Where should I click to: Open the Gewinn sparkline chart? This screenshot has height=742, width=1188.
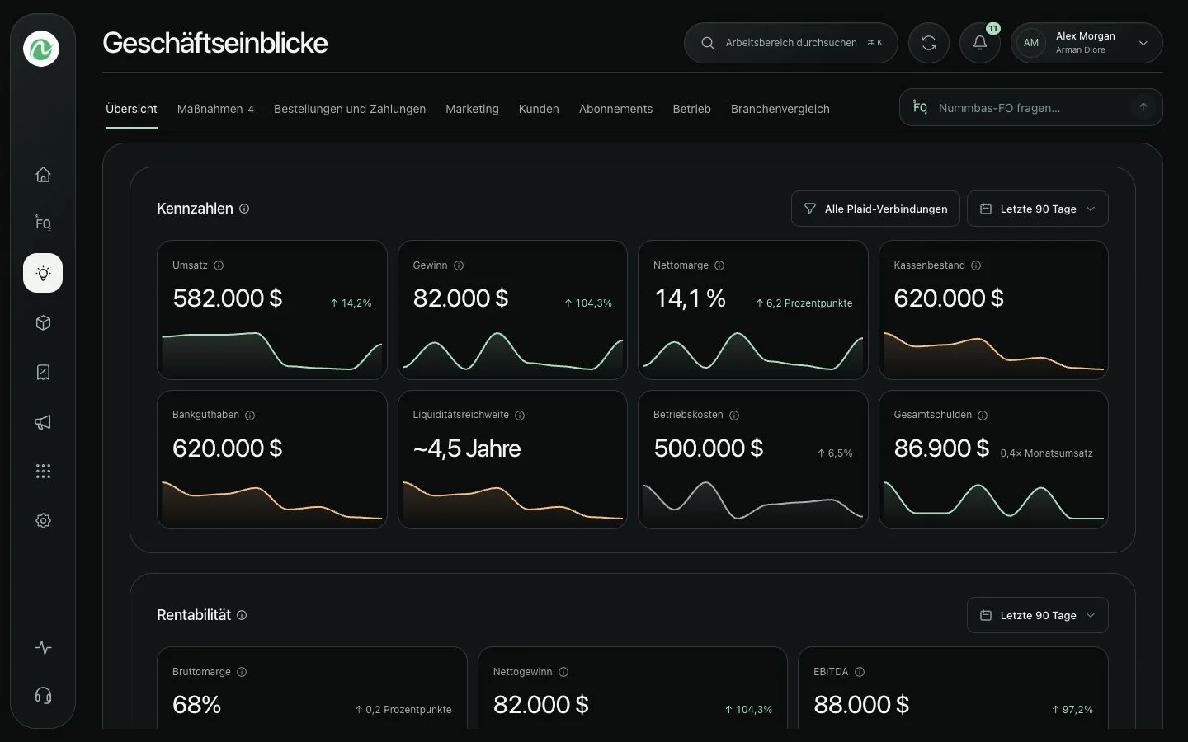pyautogui.click(x=512, y=352)
